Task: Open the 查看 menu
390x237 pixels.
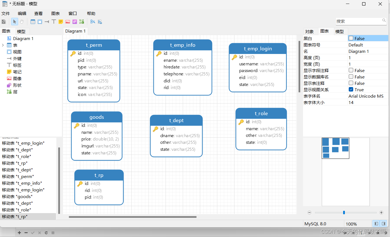Action: (38, 13)
